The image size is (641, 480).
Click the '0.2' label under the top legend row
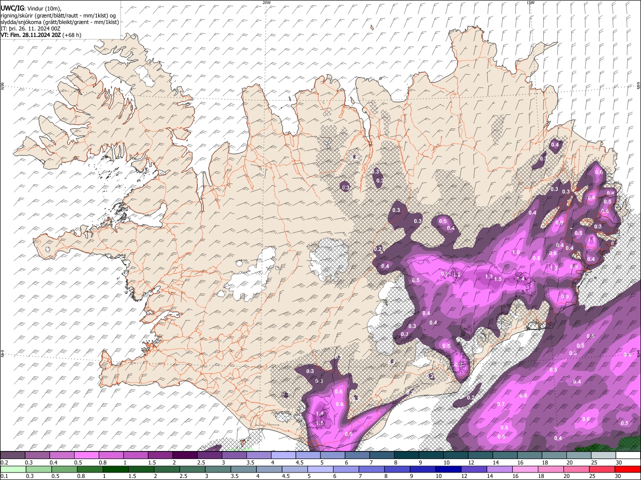(4, 462)
